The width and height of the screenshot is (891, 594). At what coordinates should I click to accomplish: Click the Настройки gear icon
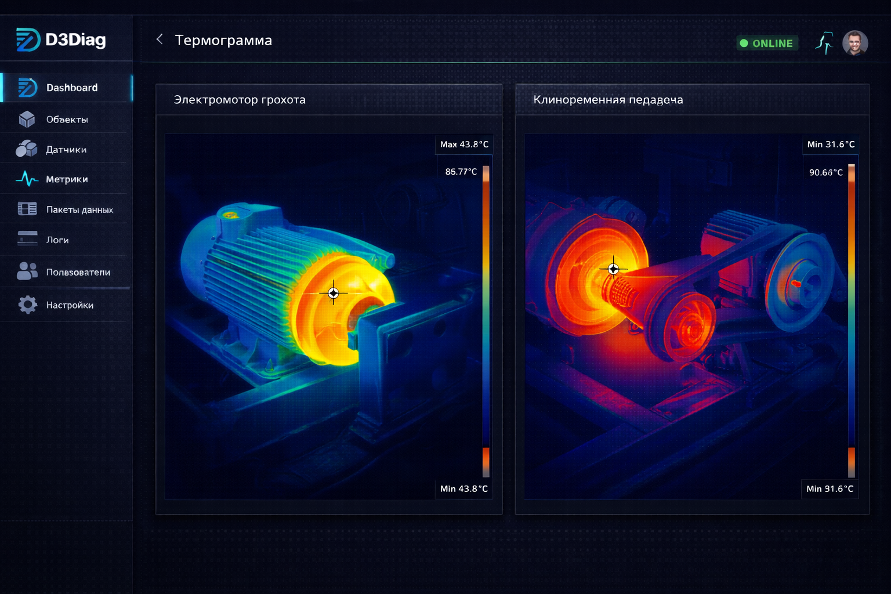click(x=27, y=305)
